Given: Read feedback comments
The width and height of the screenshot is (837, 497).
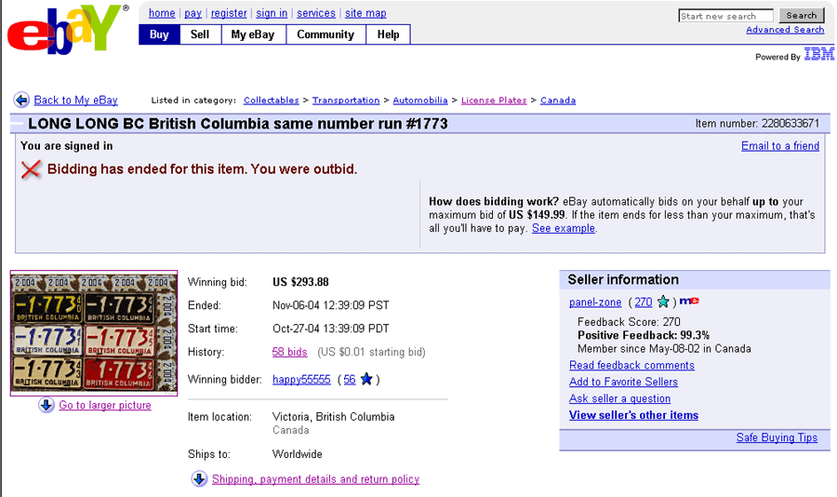Looking at the screenshot, I should click(631, 366).
